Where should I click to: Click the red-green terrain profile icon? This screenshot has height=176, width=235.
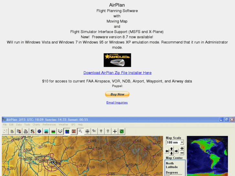click(53, 131)
